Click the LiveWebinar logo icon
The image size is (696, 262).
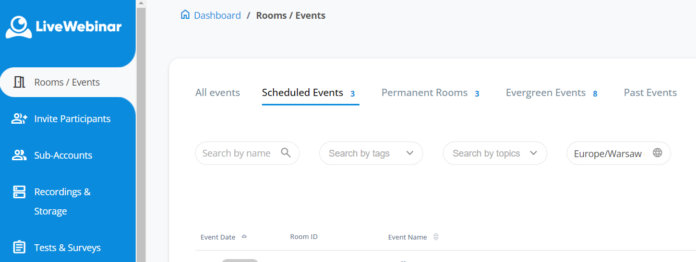coord(19,27)
